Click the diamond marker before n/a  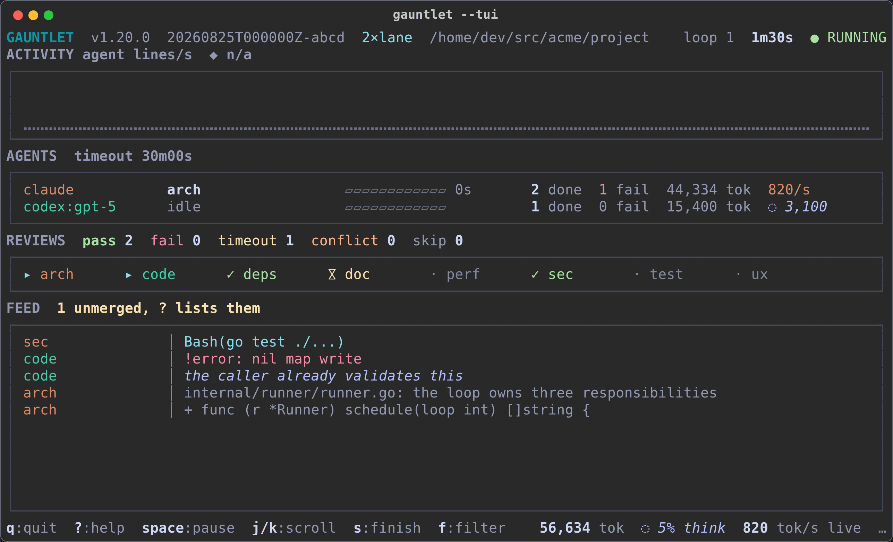pos(213,55)
